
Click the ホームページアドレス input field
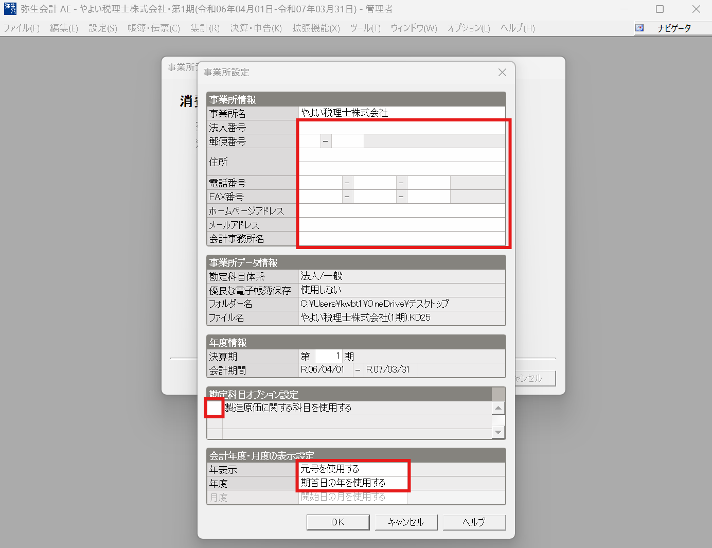(402, 210)
